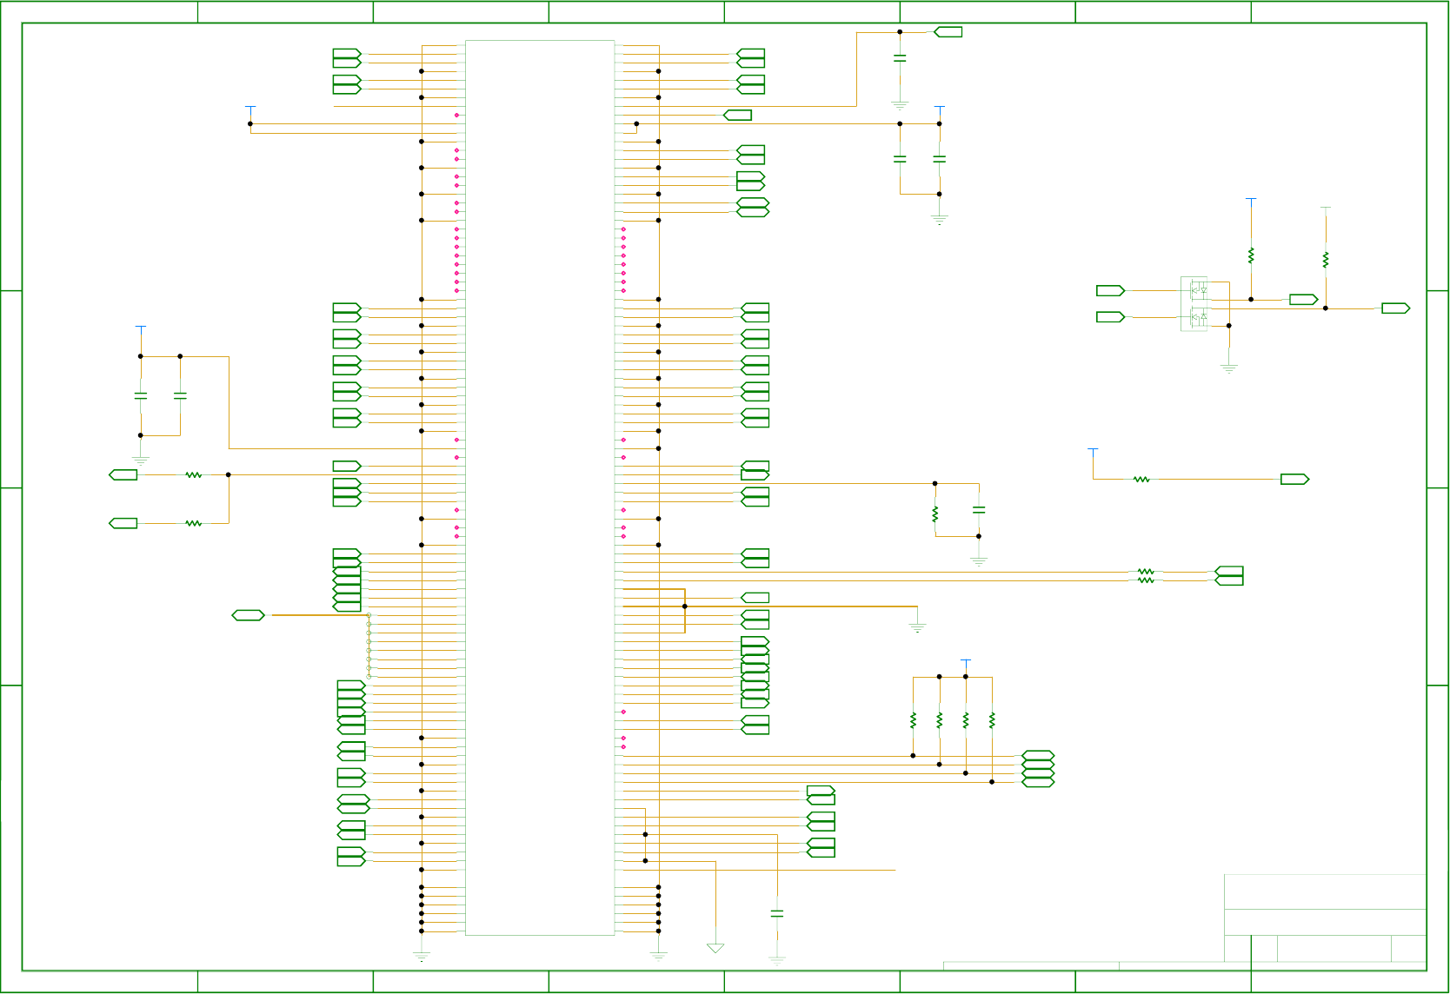This screenshot has width=1450, height=994.
Task: Click the output port at the end of the lone horizontal resistor
Action: click(x=1295, y=480)
